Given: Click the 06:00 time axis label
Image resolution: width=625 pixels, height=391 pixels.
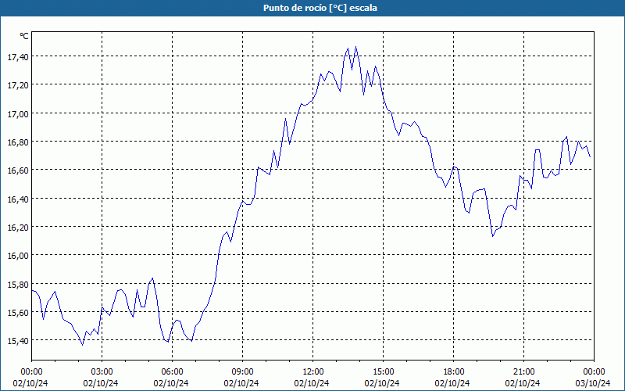Looking at the screenshot, I should coord(172,372).
